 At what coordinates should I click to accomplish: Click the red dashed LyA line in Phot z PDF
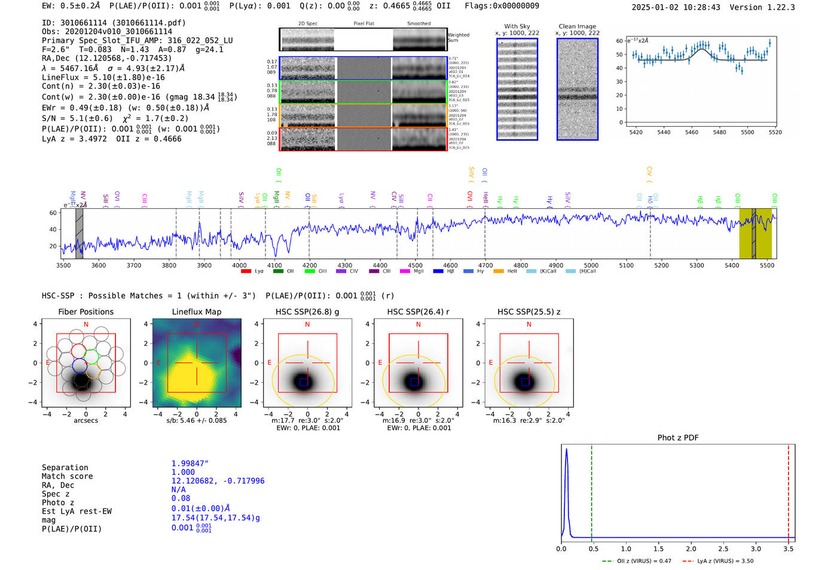point(788,493)
